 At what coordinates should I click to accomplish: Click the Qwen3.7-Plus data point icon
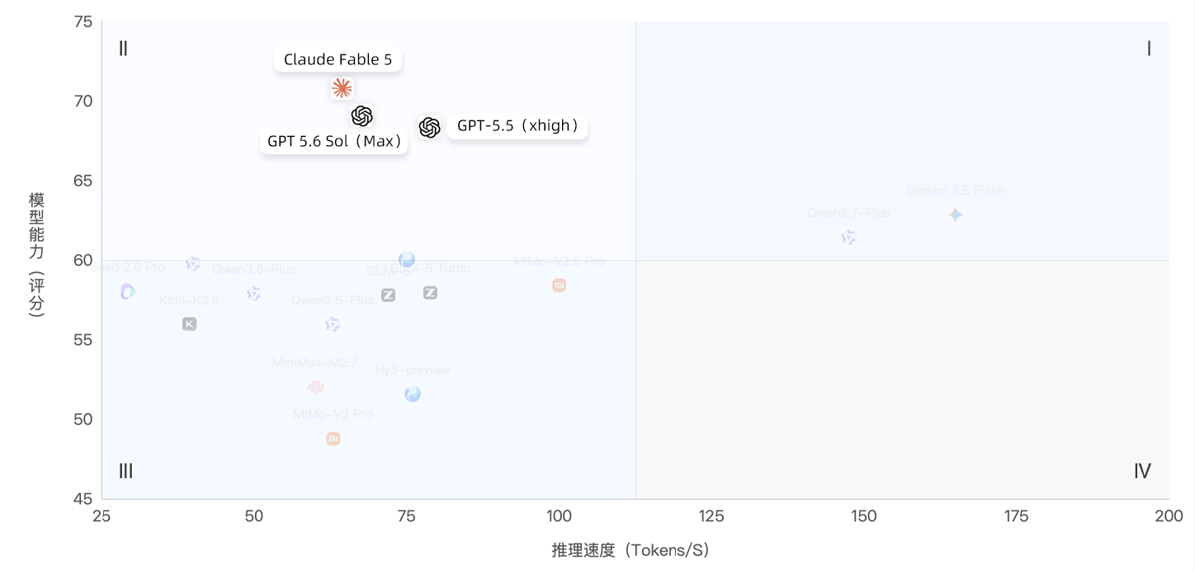[848, 238]
